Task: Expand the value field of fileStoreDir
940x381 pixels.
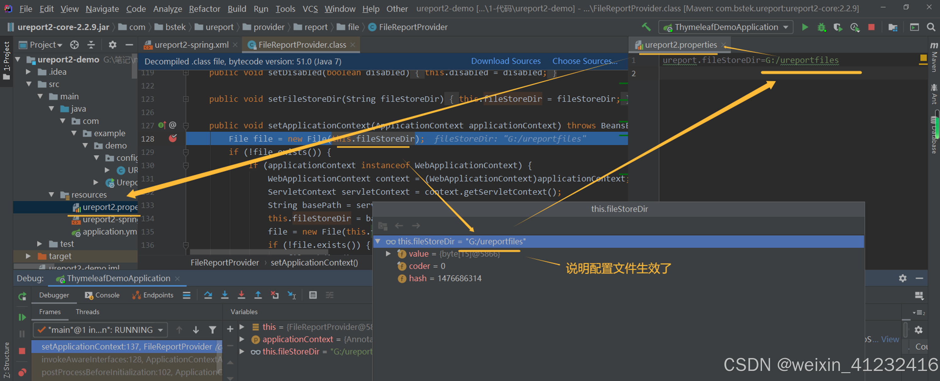Action: 388,254
